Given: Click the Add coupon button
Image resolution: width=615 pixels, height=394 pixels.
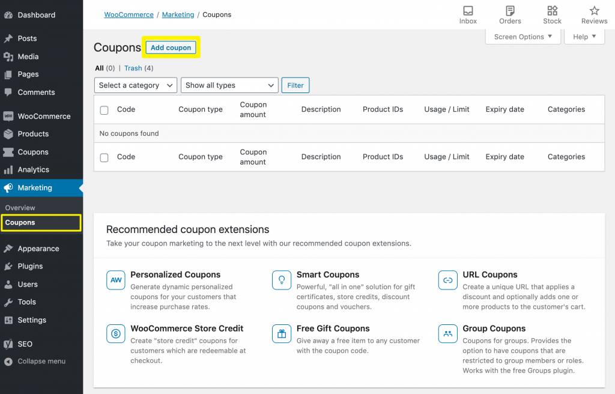Looking at the screenshot, I should [171, 47].
